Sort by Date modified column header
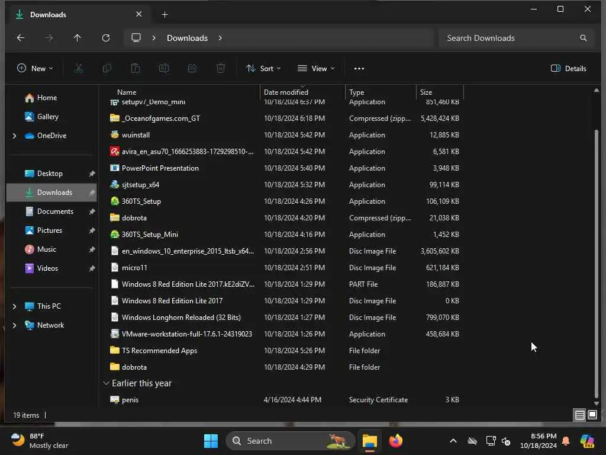This screenshot has height=455, width=606. (x=286, y=92)
